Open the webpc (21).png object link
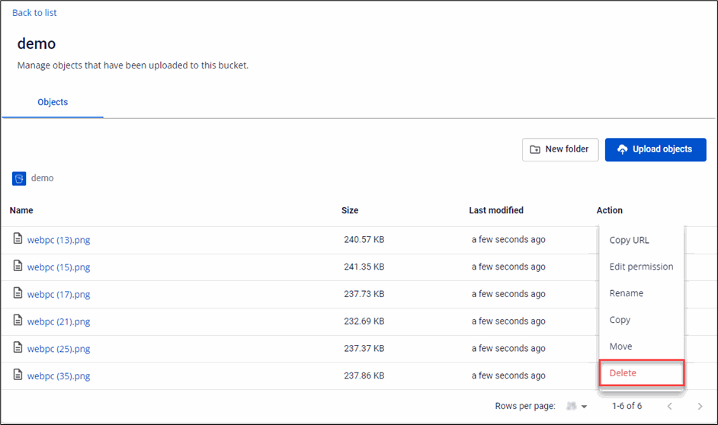 [x=59, y=321]
